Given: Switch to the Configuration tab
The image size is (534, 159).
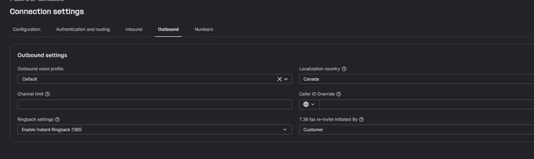Looking at the screenshot, I should tap(27, 29).
